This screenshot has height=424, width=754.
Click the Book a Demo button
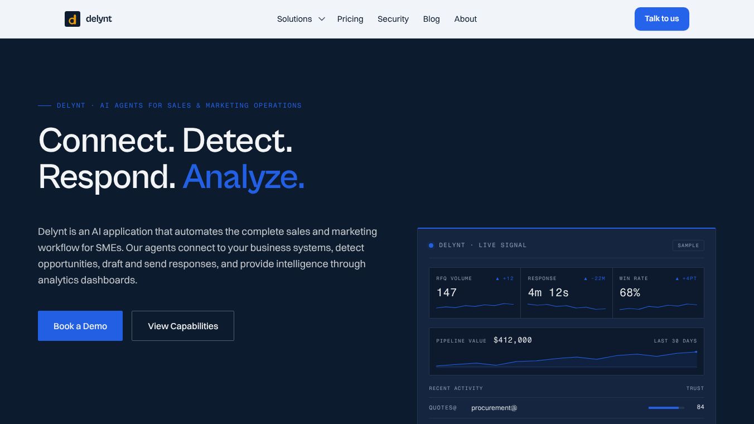click(x=80, y=326)
